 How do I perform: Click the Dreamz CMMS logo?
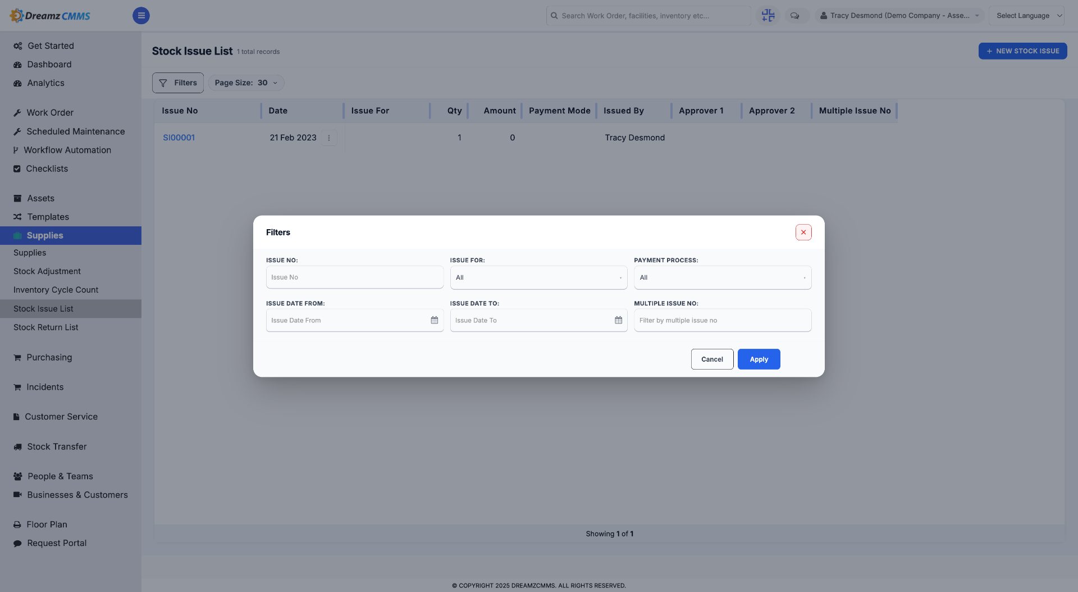click(x=50, y=16)
